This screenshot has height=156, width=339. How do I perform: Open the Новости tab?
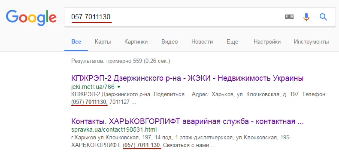(202, 41)
